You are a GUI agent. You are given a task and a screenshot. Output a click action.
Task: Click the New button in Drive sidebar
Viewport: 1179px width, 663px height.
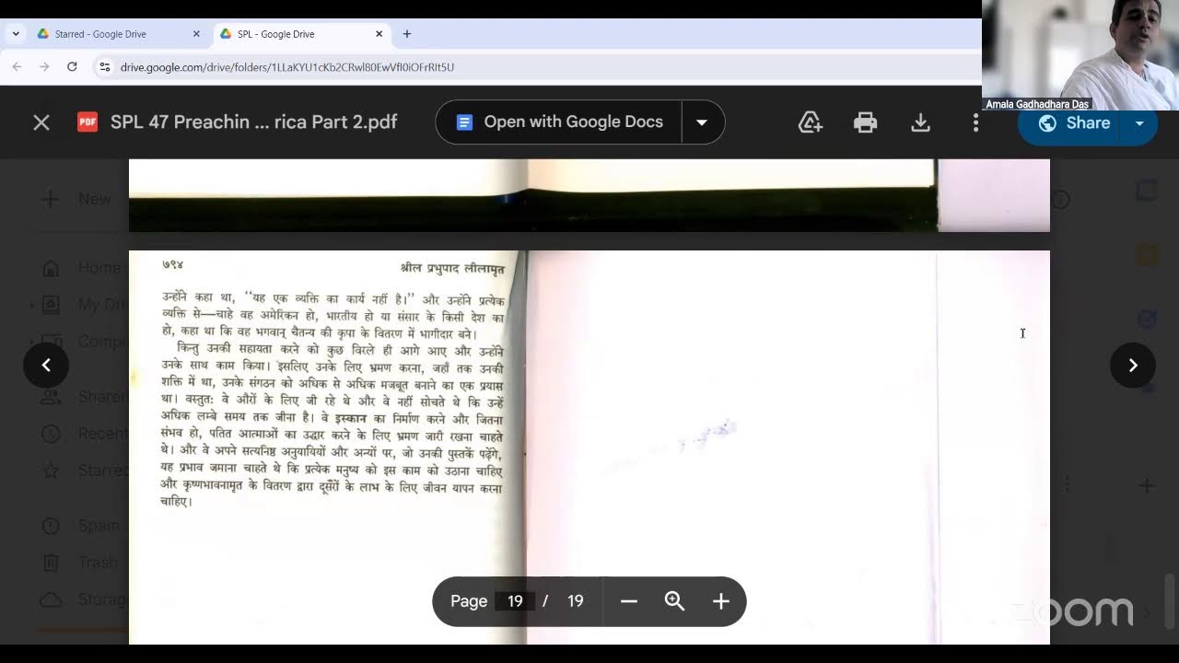(x=78, y=199)
